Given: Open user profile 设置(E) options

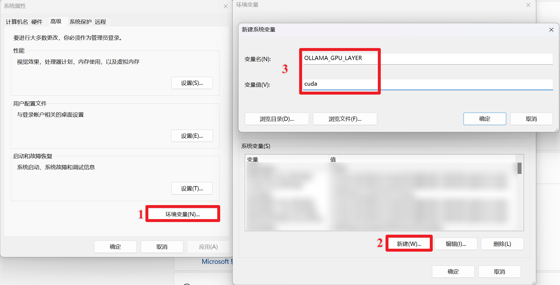Looking at the screenshot, I should pyautogui.click(x=192, y=136).
